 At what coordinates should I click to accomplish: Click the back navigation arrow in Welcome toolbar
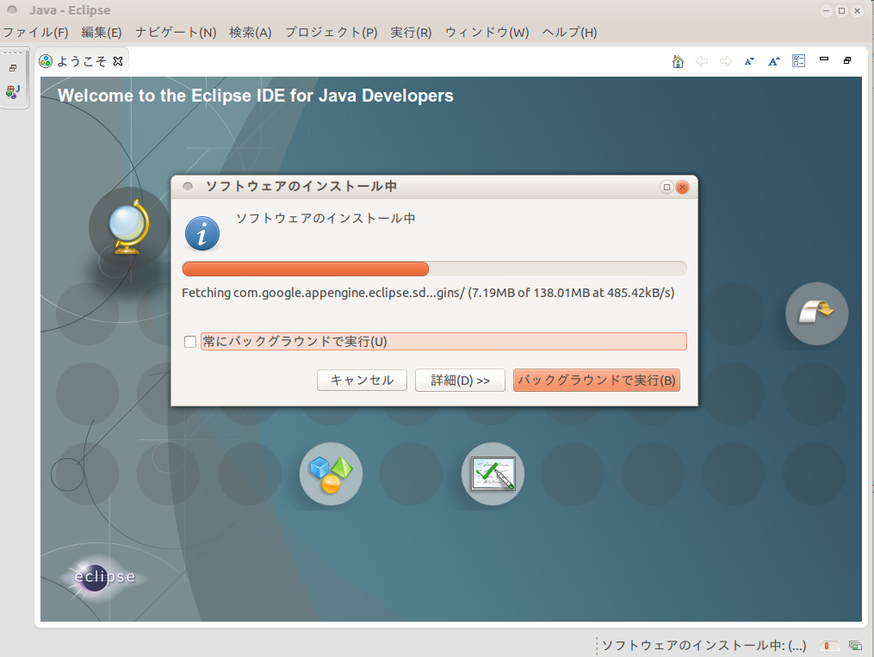(702, 61)
